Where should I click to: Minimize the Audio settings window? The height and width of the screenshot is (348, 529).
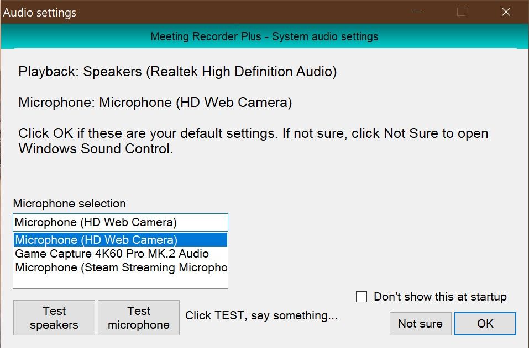click(415, 12)
